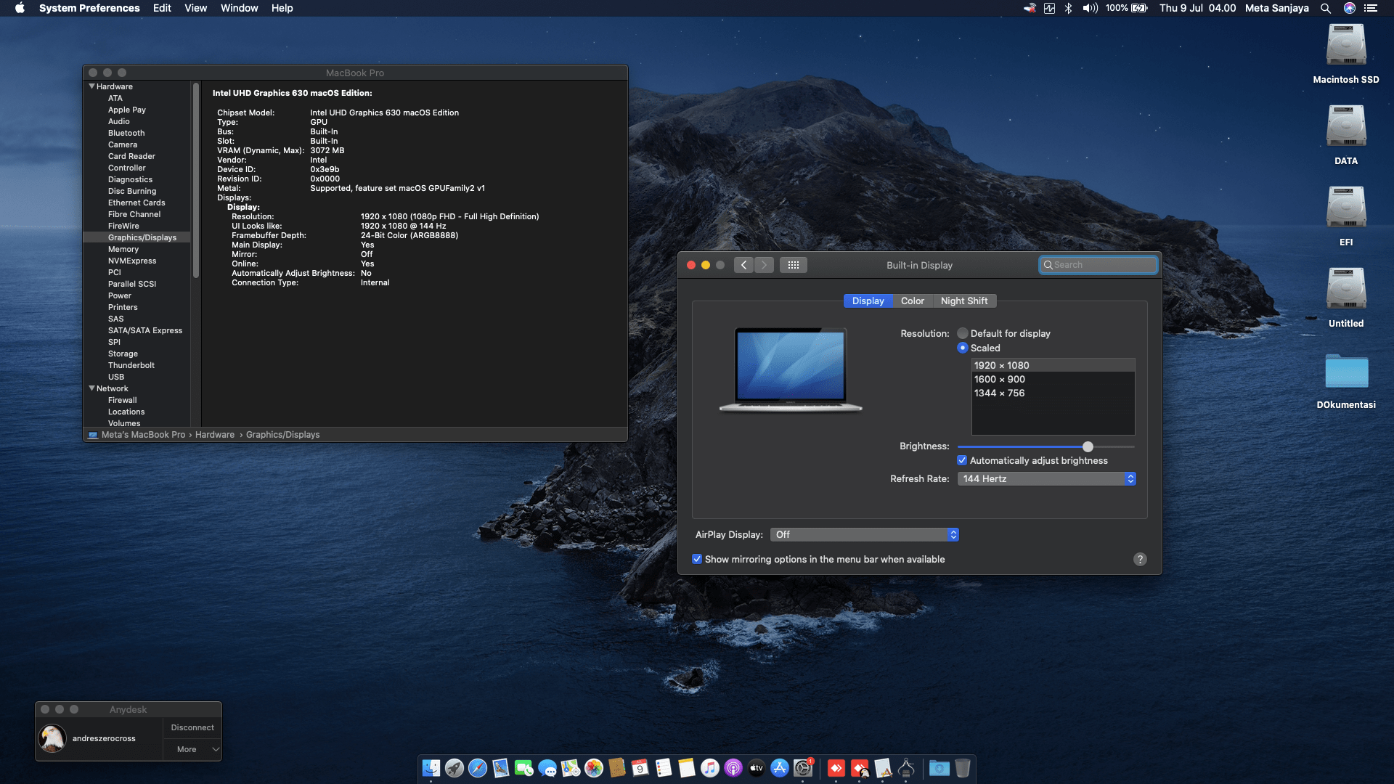Open App Store icon in Dock

[780, 768]
